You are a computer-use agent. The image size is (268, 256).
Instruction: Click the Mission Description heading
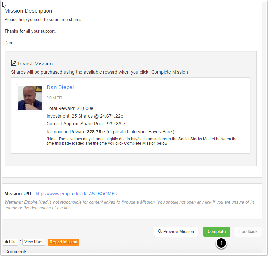point(28,11)
